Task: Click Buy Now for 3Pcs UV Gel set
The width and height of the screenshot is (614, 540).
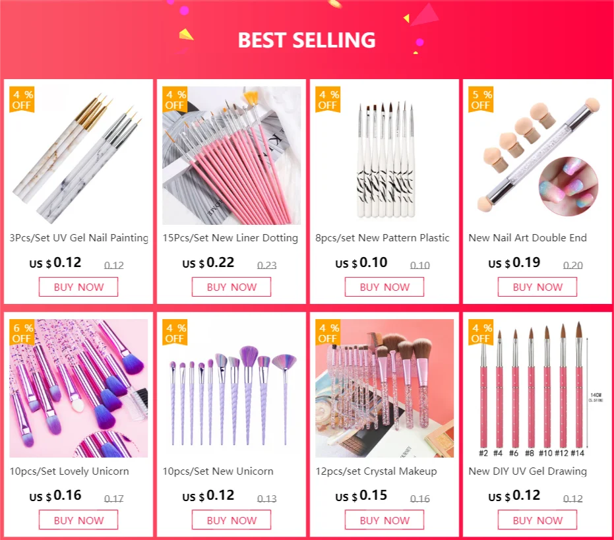Action: tap(78, 287)
